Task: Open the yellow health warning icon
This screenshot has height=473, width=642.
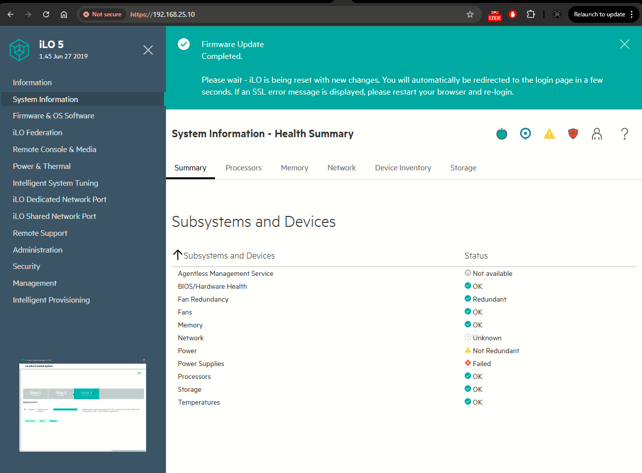Action: click(549, 134)
